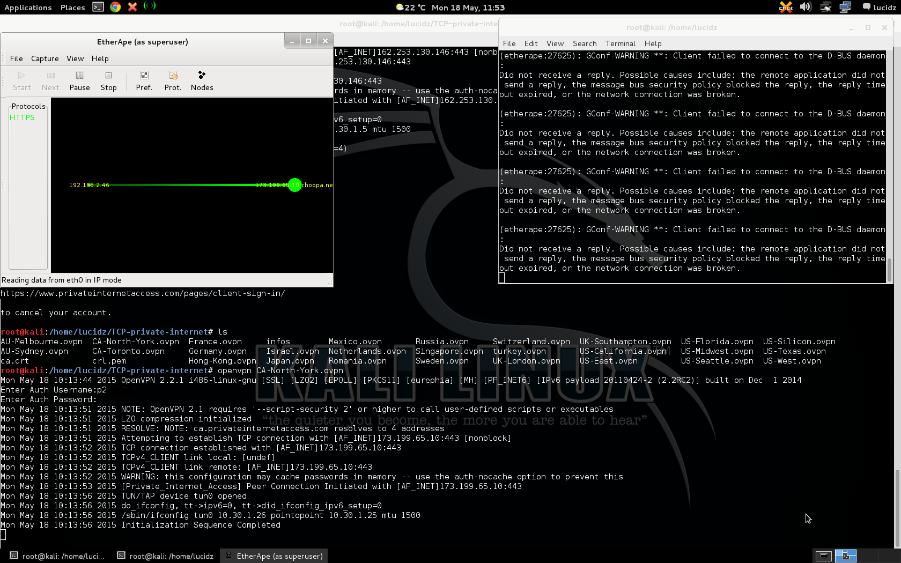Open File menu in root@kali terminal
Screen dimensions: 901x563
coord(509,43)
